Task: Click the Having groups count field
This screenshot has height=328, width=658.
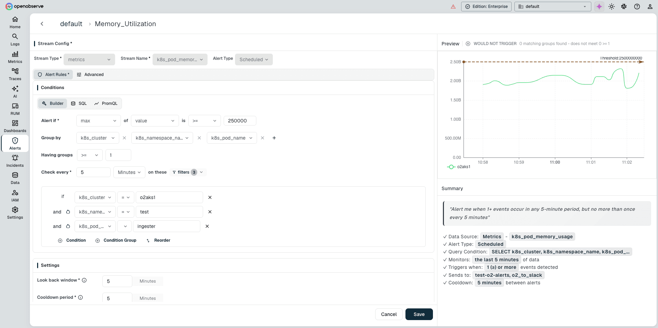Action: [x=118, y=155]
